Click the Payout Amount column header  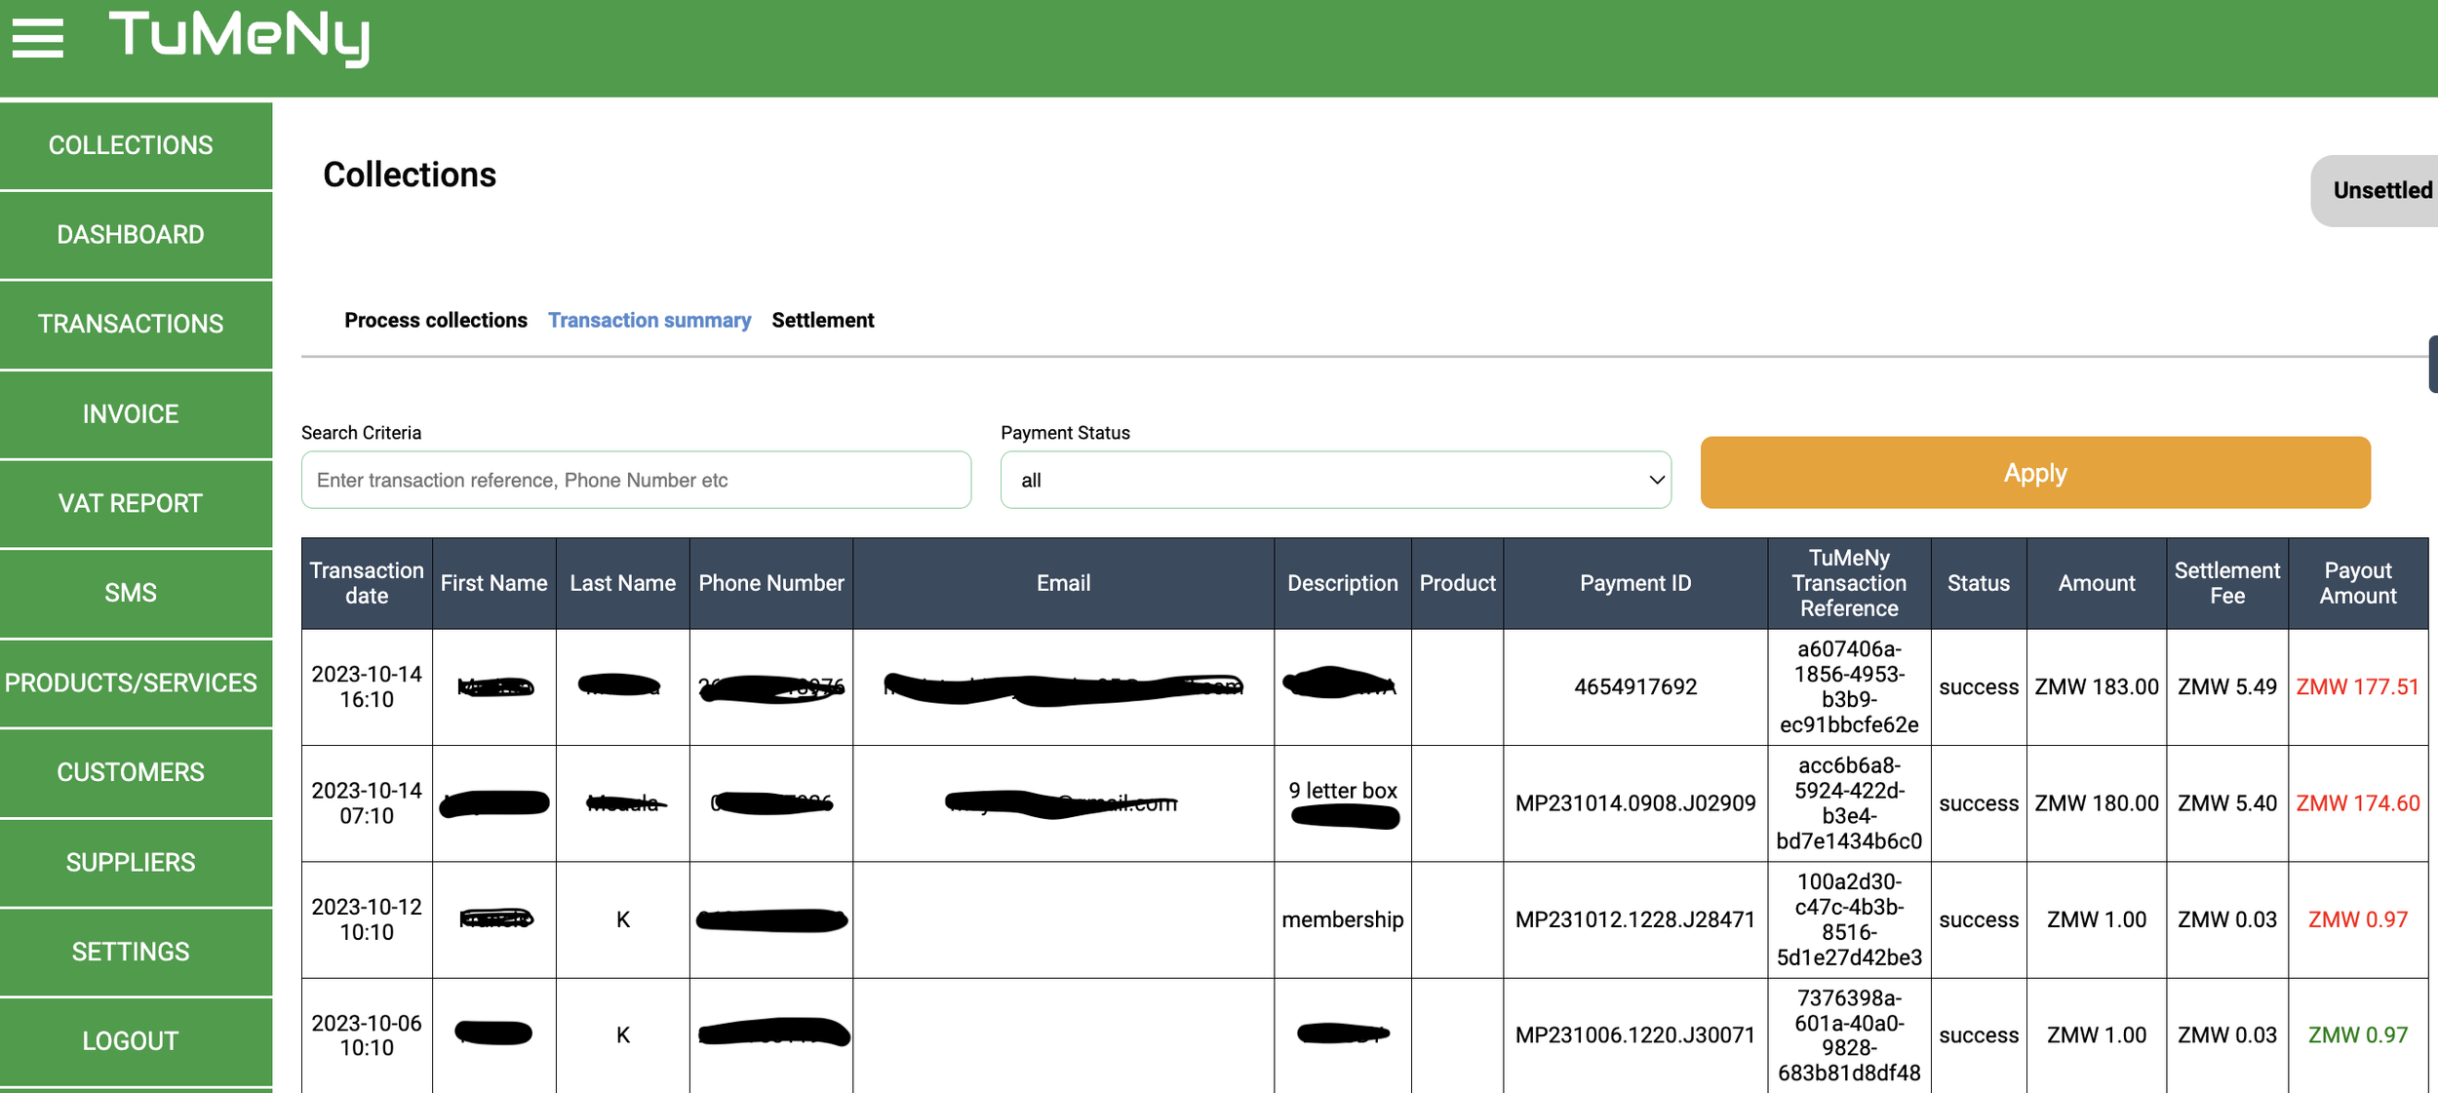(x=2357, y=583)
